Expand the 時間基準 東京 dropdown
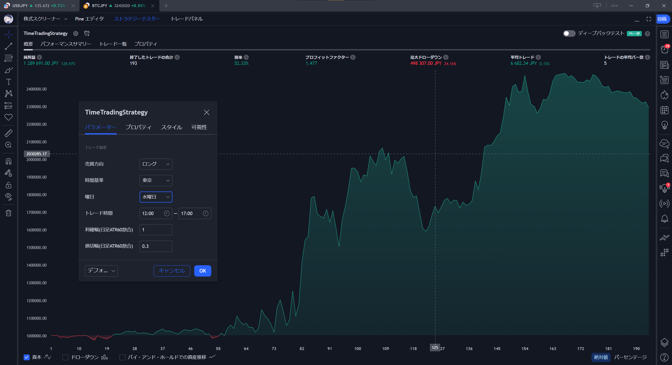 coord(156,180)
